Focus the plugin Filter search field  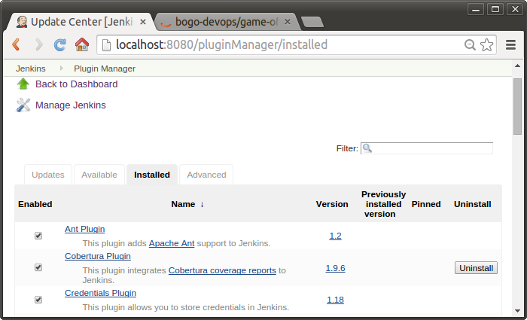pyautogui.click(x=427, y=148)
